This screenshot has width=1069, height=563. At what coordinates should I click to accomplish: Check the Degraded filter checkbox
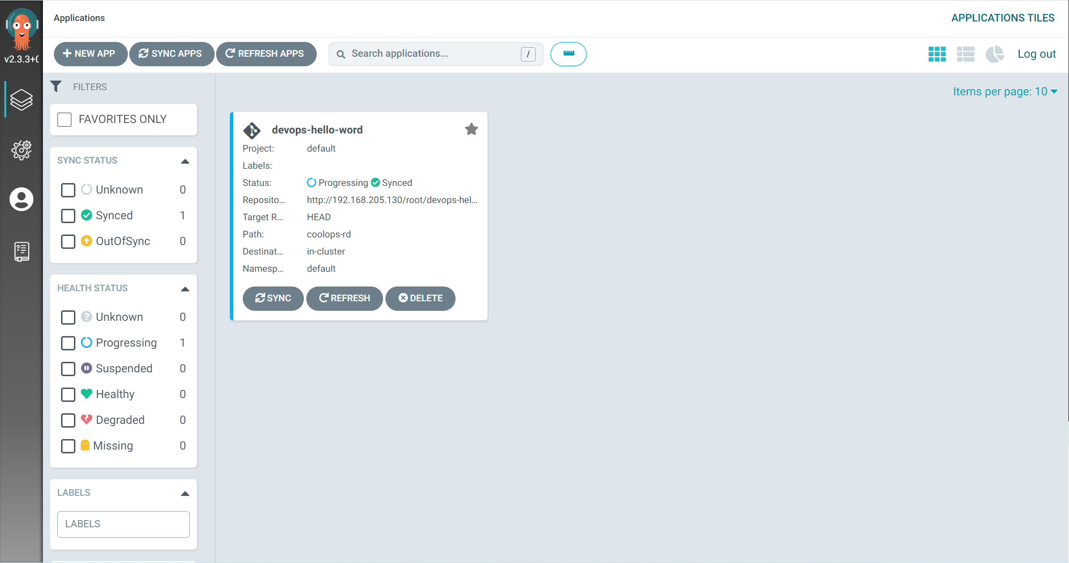pyautogui.click(x=68, y=420)
